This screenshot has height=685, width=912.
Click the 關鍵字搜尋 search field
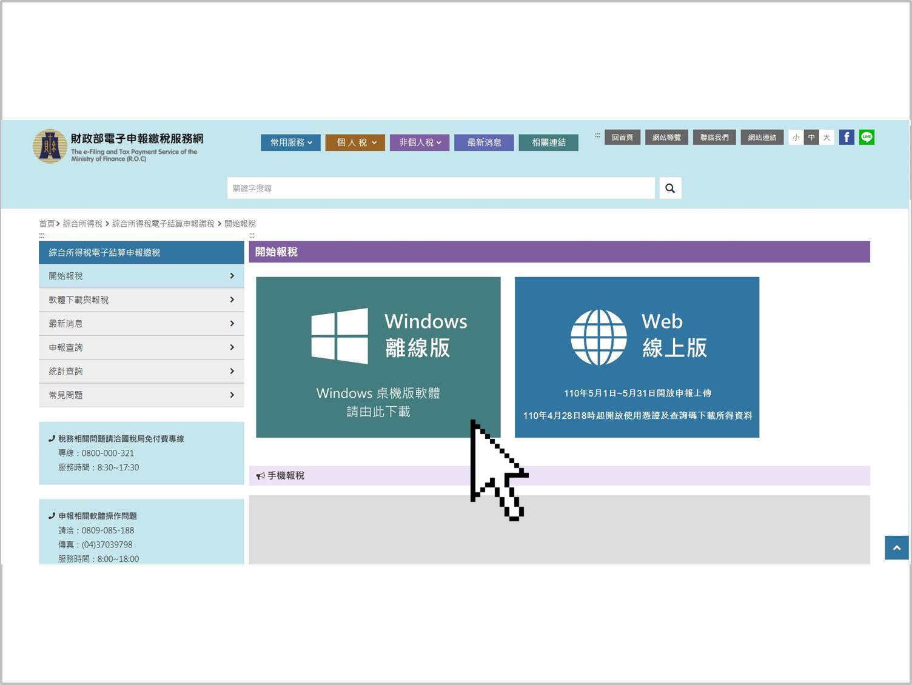point(441,188)
